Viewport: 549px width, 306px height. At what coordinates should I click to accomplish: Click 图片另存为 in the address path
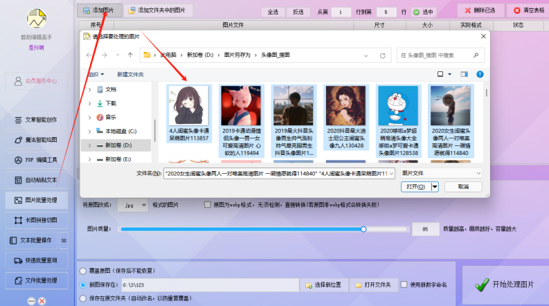coord(237,55)
